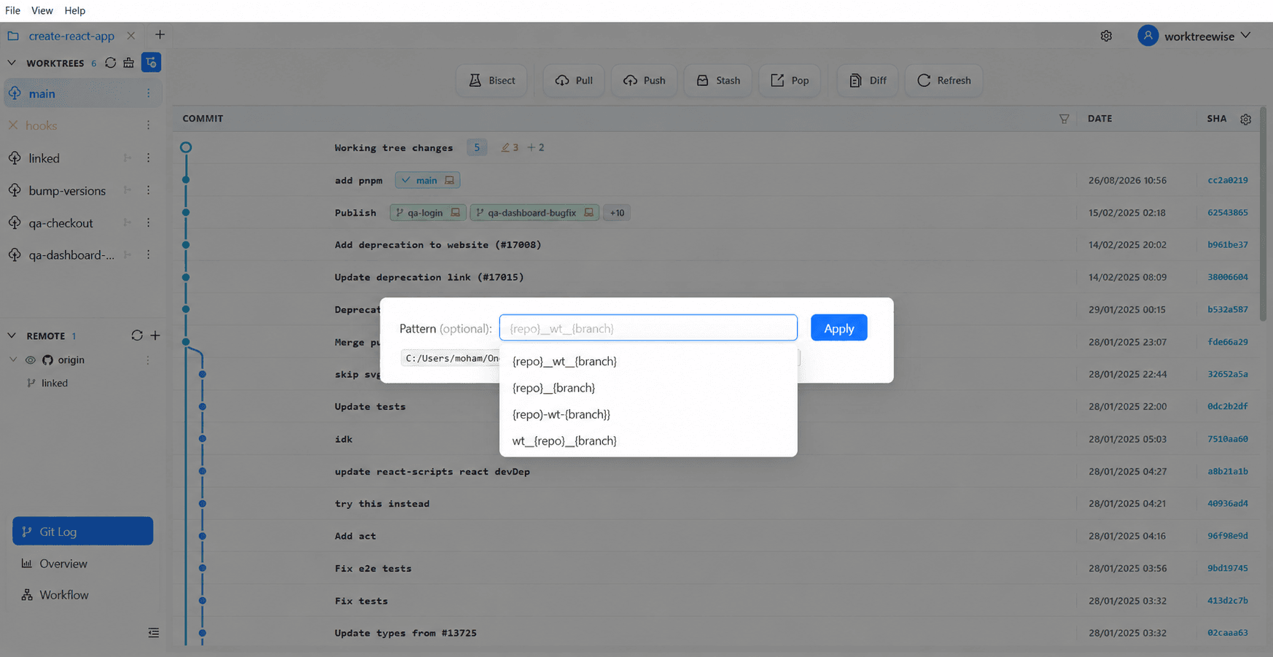The image size is (1273, 657).
Task: Focus the Pattern input field
Action: (x=648, y=328)
